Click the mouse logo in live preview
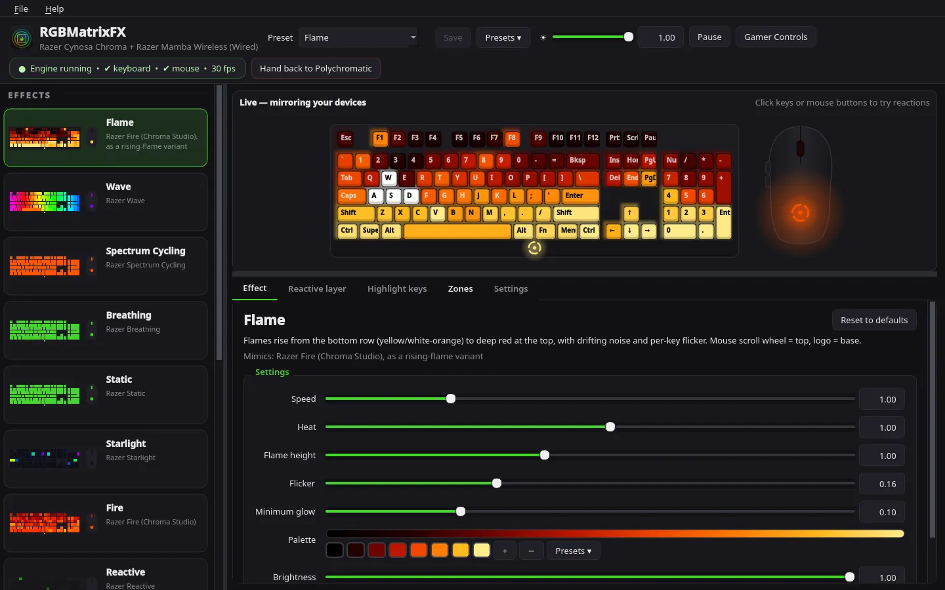This screenshot has height=590, width=945. (800, 212)
